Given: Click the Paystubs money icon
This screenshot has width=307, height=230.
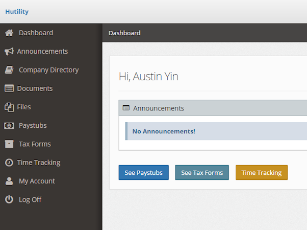Looking at the screenshot, I should pyautogui.click(x=9, y=126).
